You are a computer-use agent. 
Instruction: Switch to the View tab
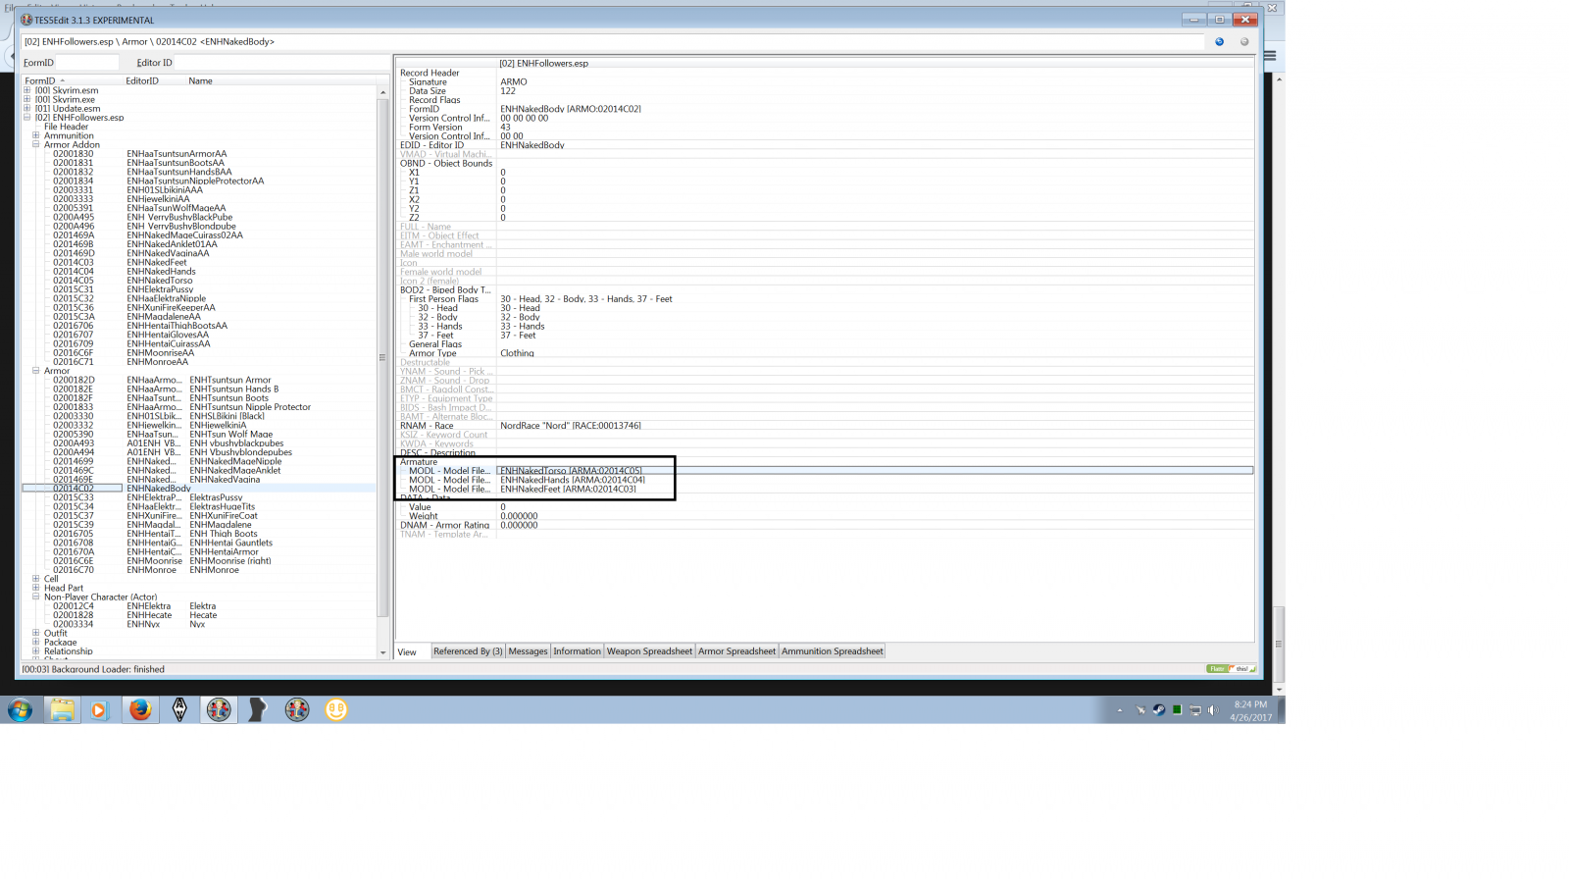pos(407,651)
